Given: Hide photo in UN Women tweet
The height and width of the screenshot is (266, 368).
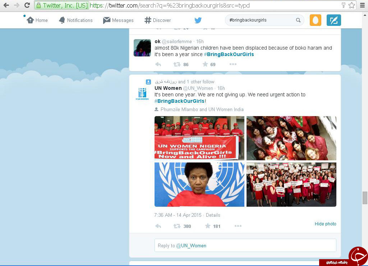Looking at the screenshot, I should coord(325,224).
